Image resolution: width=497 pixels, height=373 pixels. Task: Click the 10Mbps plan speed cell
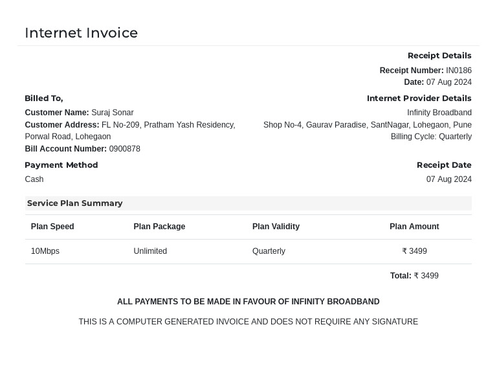(x=45, y=251)
